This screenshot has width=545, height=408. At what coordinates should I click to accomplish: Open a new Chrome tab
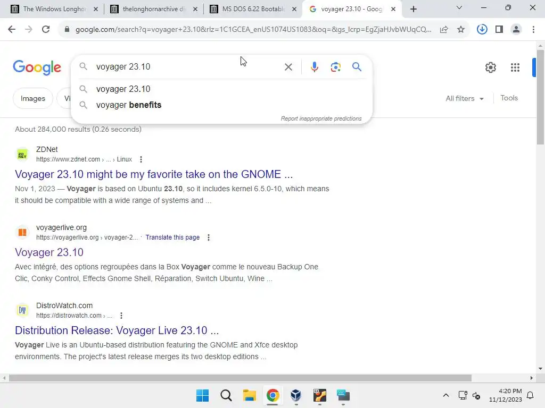pos(413,9)
